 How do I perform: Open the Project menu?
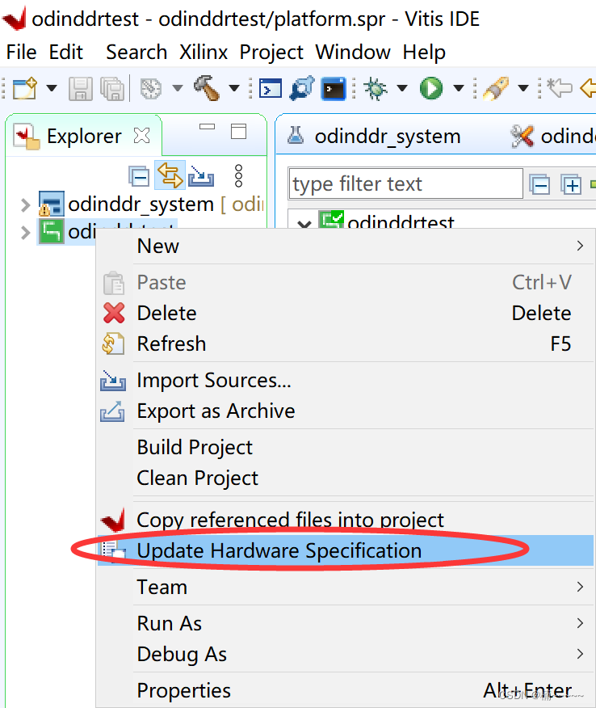(271, 52)
